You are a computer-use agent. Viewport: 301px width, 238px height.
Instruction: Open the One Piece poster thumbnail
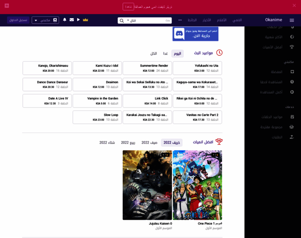coord(197,185)
